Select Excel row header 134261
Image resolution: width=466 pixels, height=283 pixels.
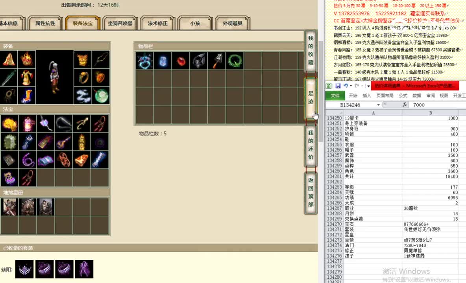335,176
